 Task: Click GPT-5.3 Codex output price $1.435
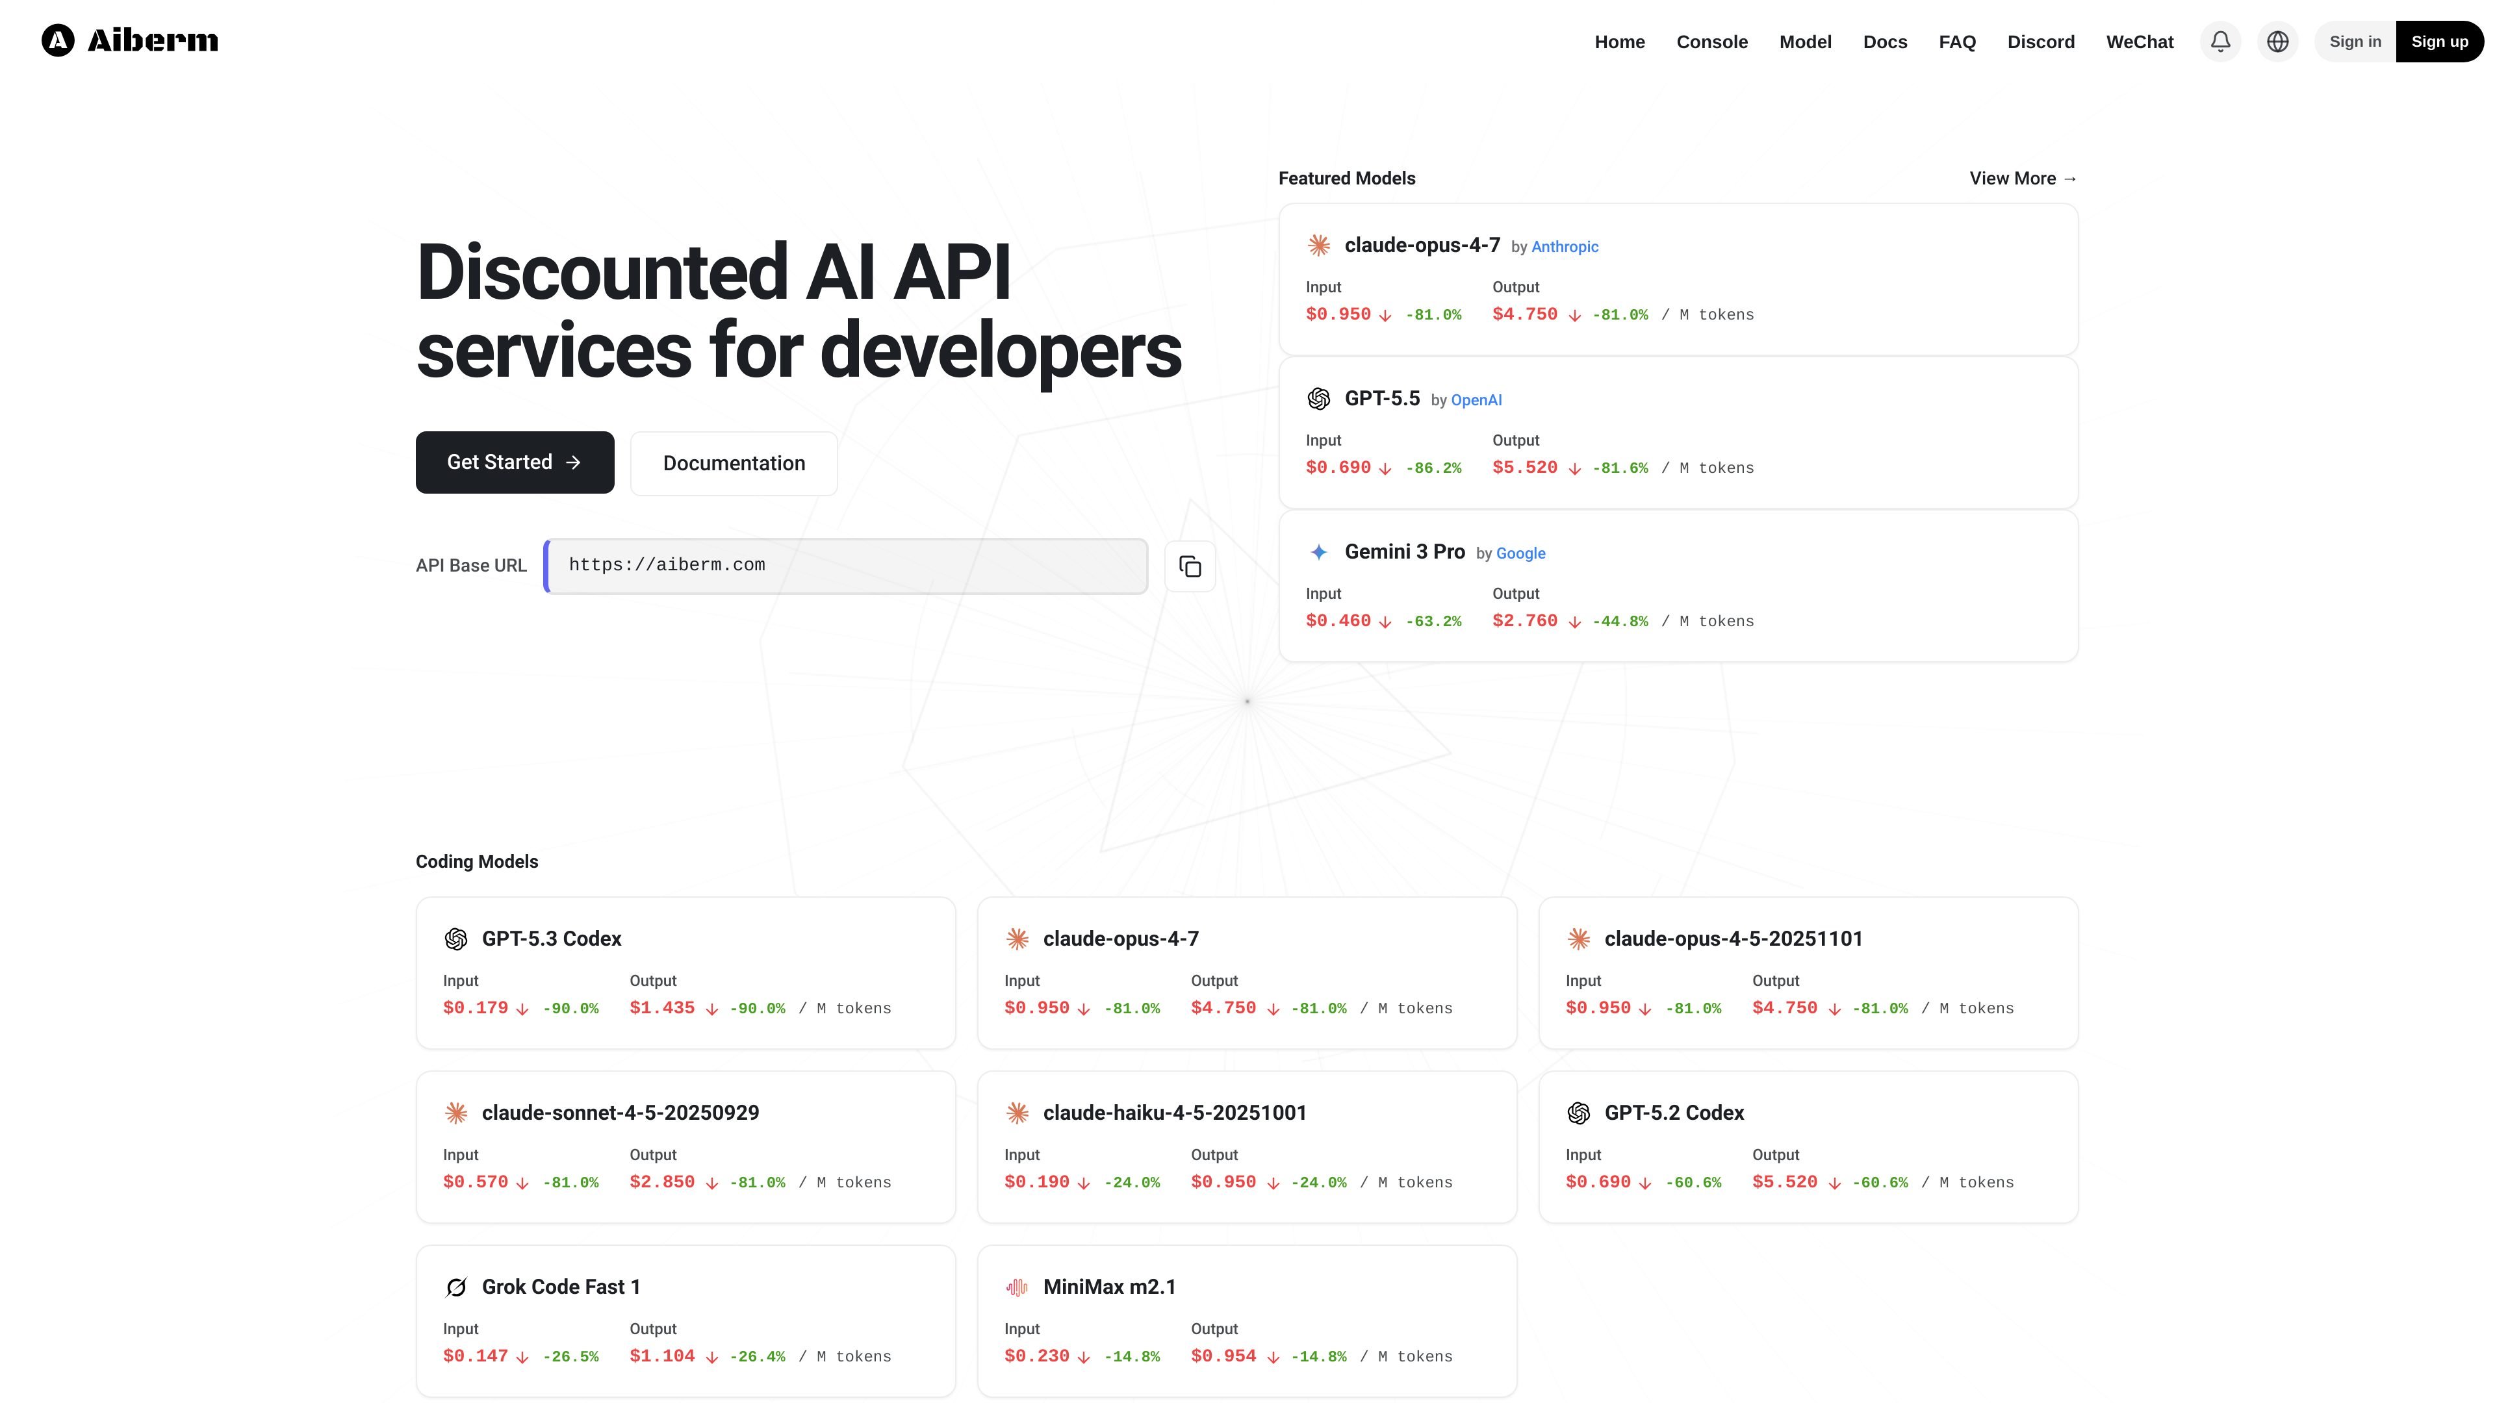[x=661, y=1008]
